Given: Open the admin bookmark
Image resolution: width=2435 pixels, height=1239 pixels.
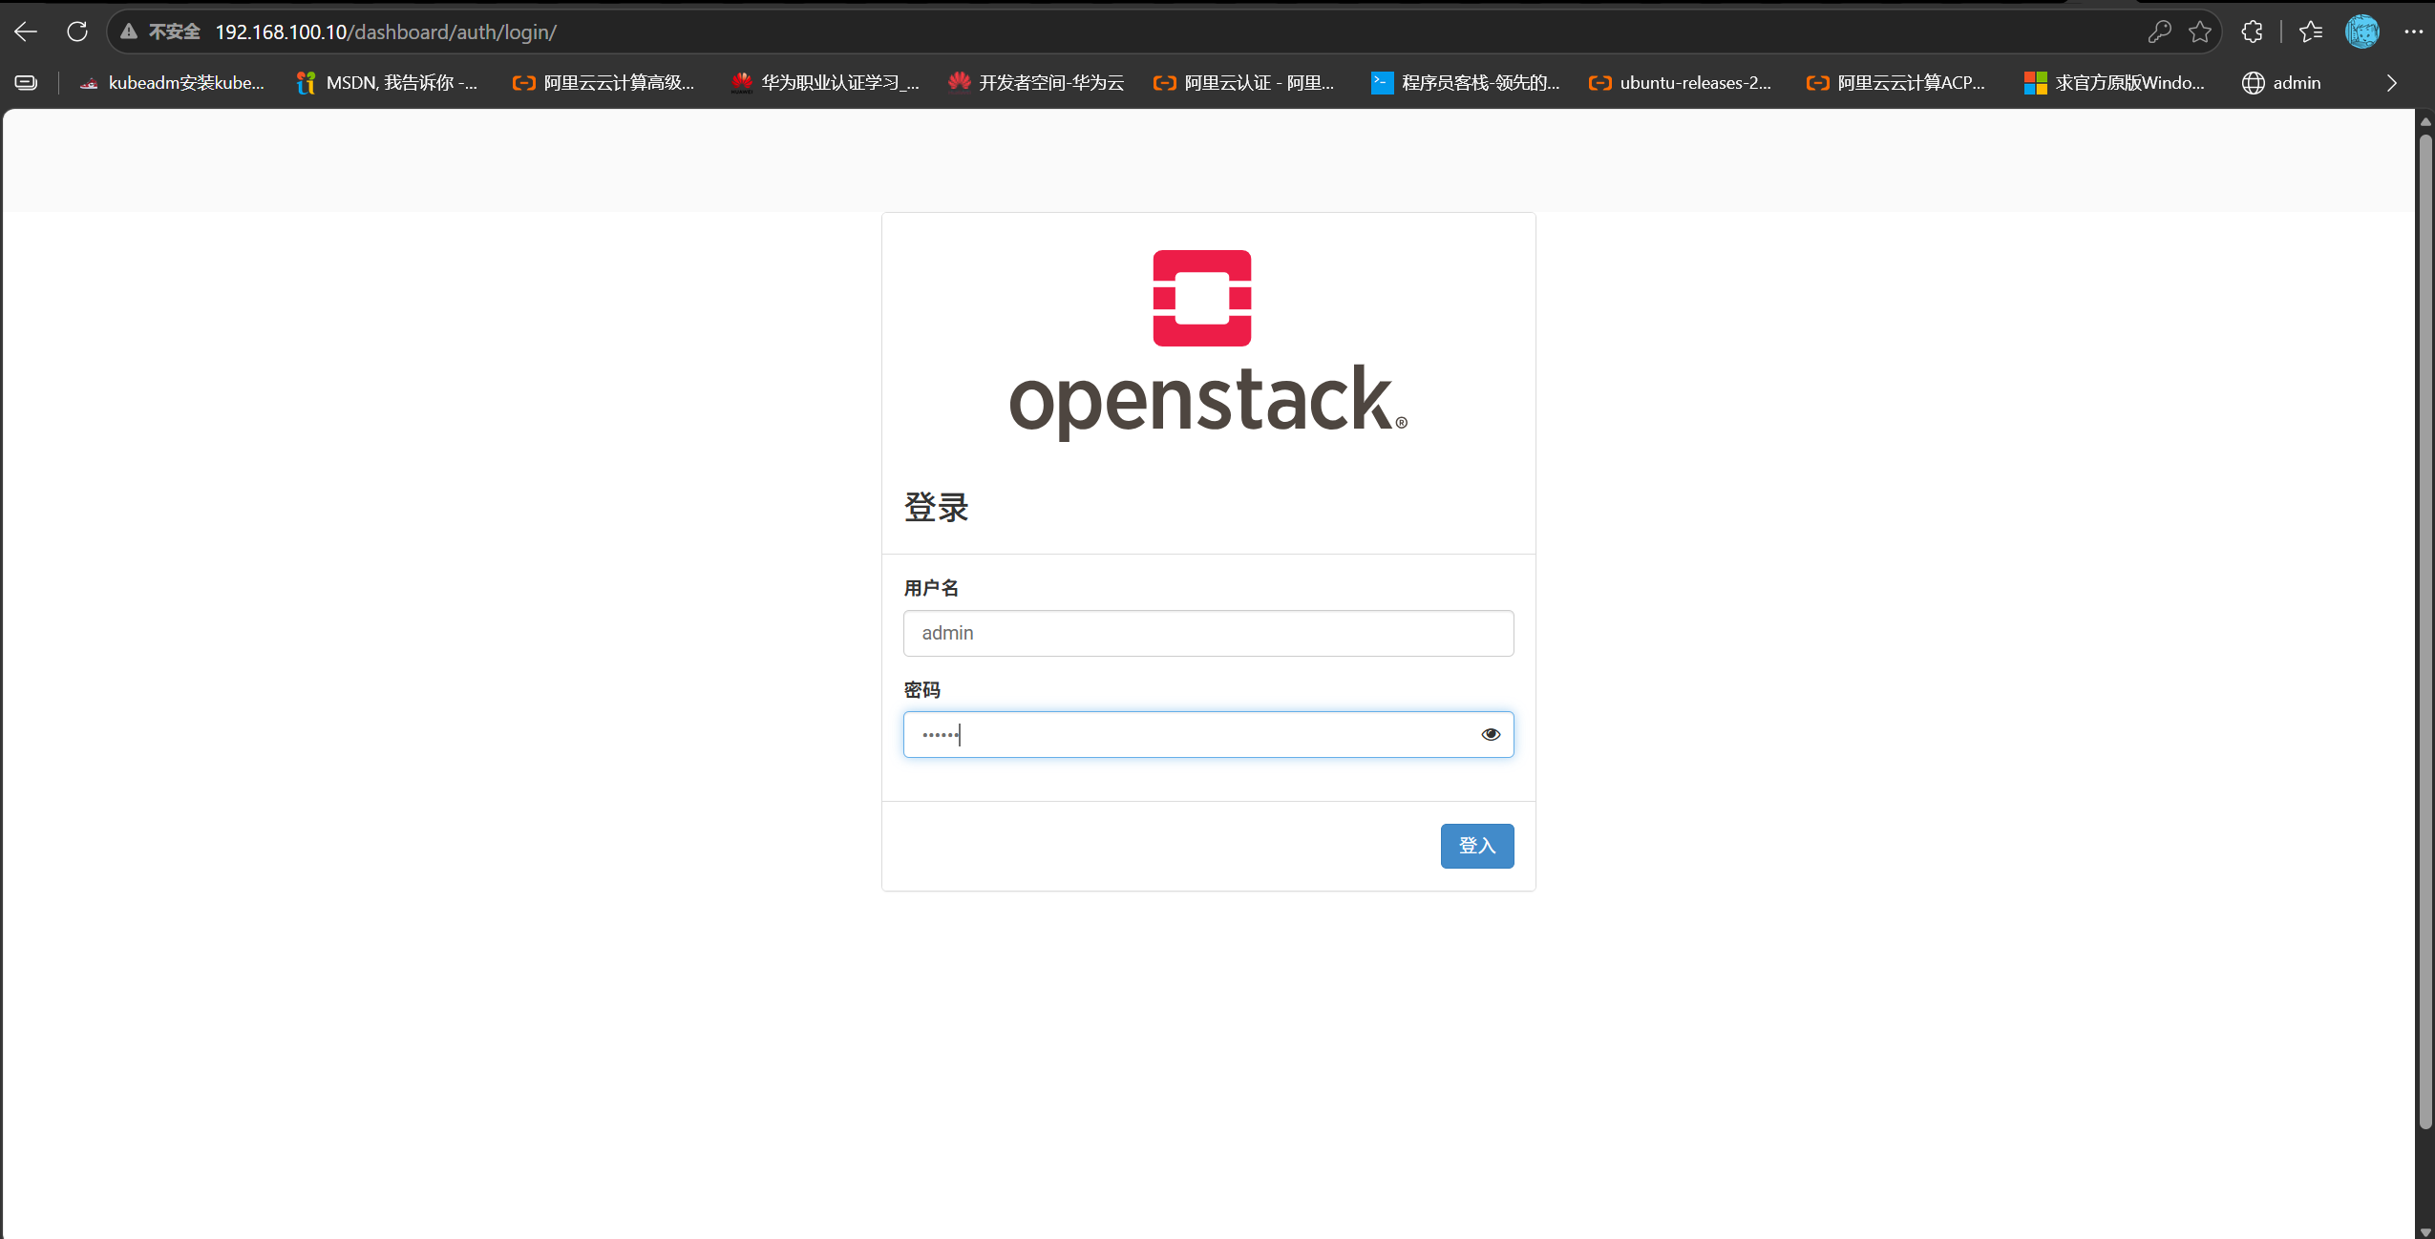Looking at the screenshot, I should tap(2281, 83).
